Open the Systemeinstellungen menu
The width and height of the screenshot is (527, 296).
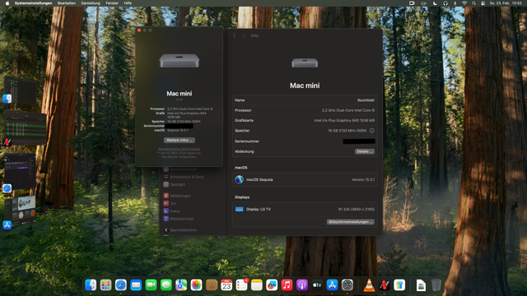point(33,3)
